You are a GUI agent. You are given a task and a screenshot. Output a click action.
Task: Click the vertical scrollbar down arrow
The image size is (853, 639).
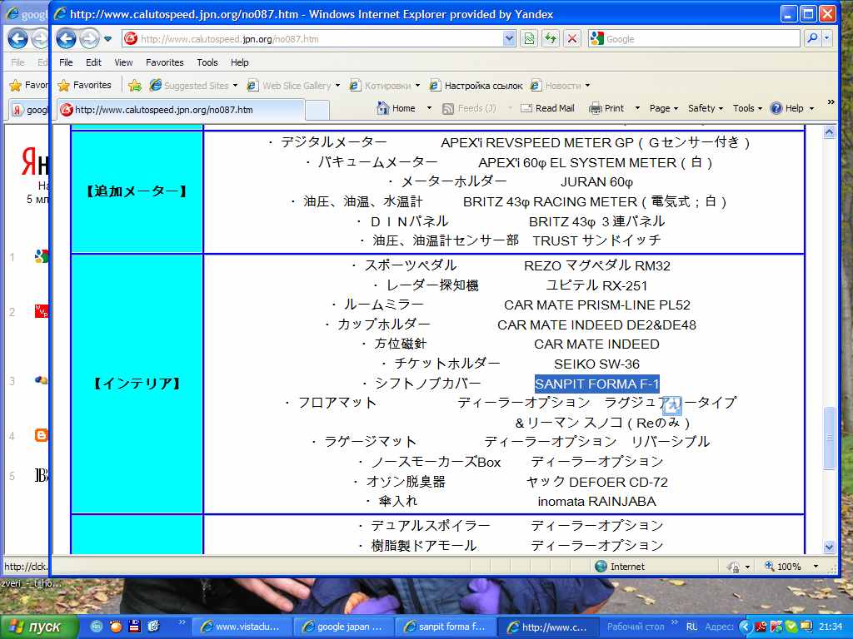tap(829, 547)
